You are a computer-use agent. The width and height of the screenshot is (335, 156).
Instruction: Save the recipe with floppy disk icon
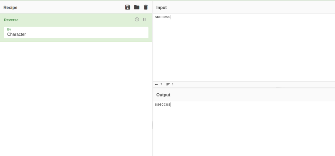pyautogui.click(x=128, y=7)
